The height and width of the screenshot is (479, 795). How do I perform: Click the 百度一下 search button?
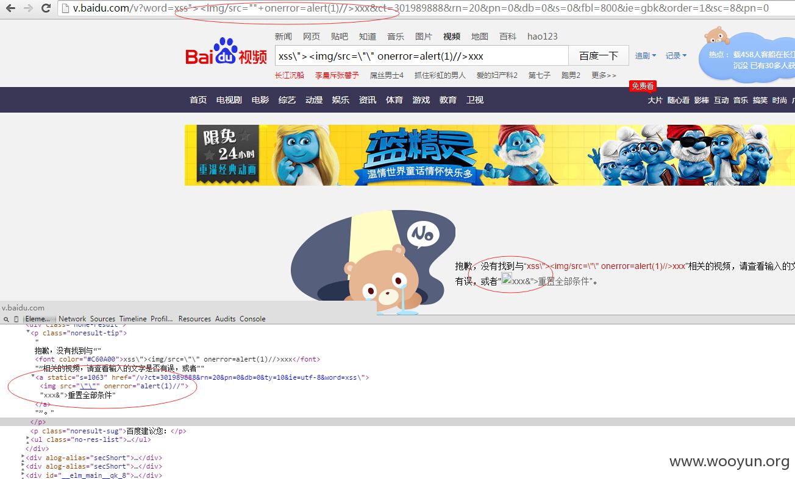(x=598, y=56)
